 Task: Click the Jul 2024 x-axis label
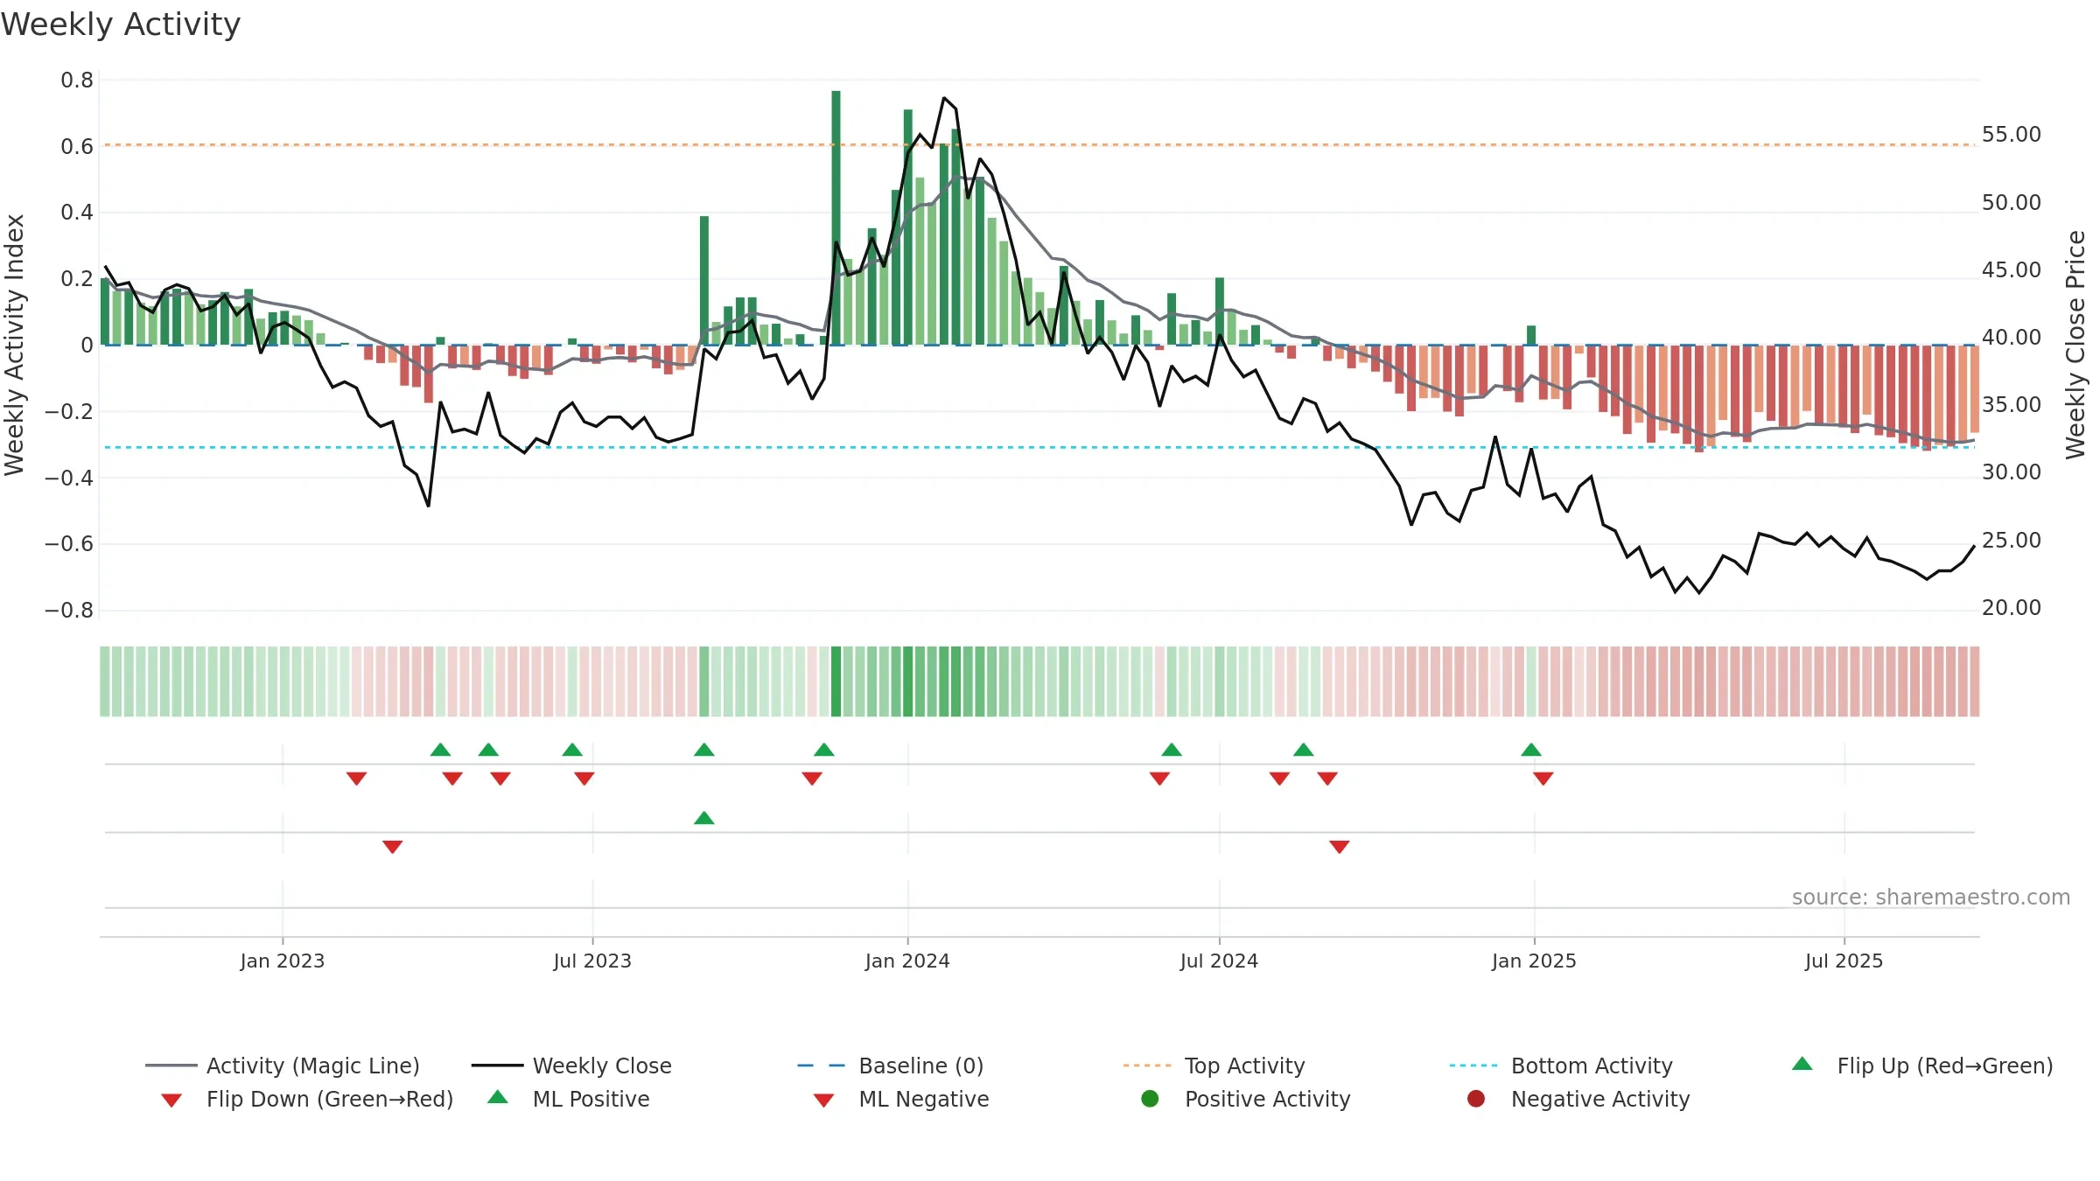pyautogui.click(x=1219, y=961)
